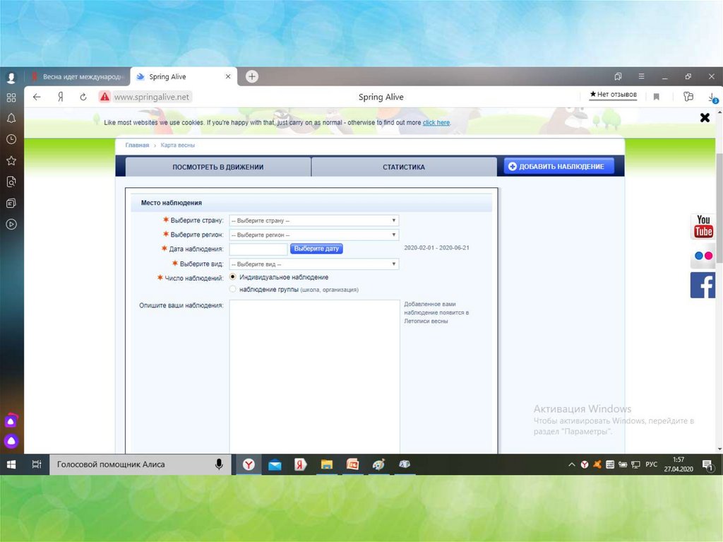
Task: Select наблюдение группы radio option
Action: point(232,289)
